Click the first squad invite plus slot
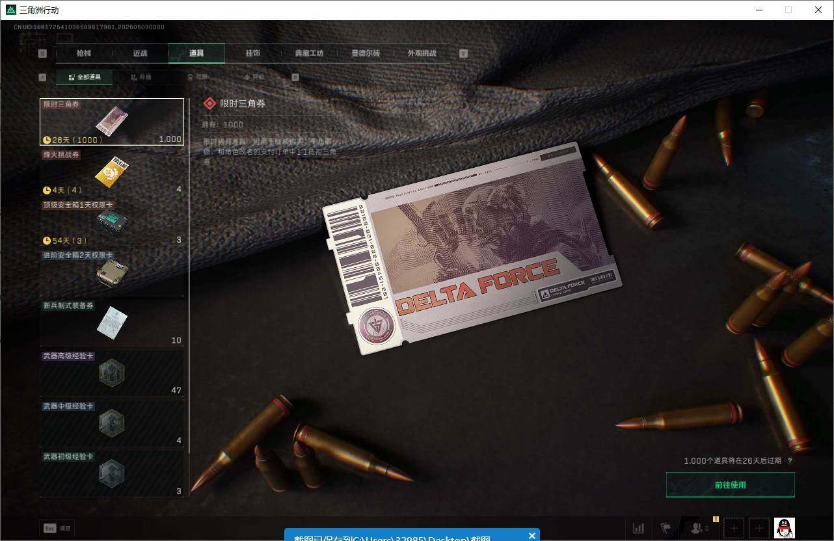 coord(733,528)
